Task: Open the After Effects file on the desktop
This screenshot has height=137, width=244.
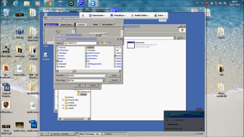Action: pyautogui.click(x=6, y=90)
